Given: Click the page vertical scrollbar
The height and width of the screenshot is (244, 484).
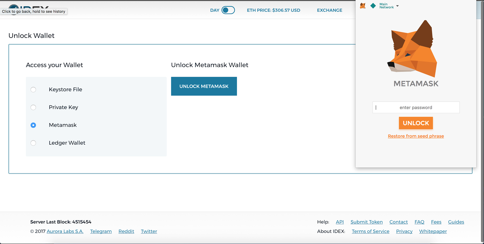Looking at the screenshot, I should click(x=482, y=122).
